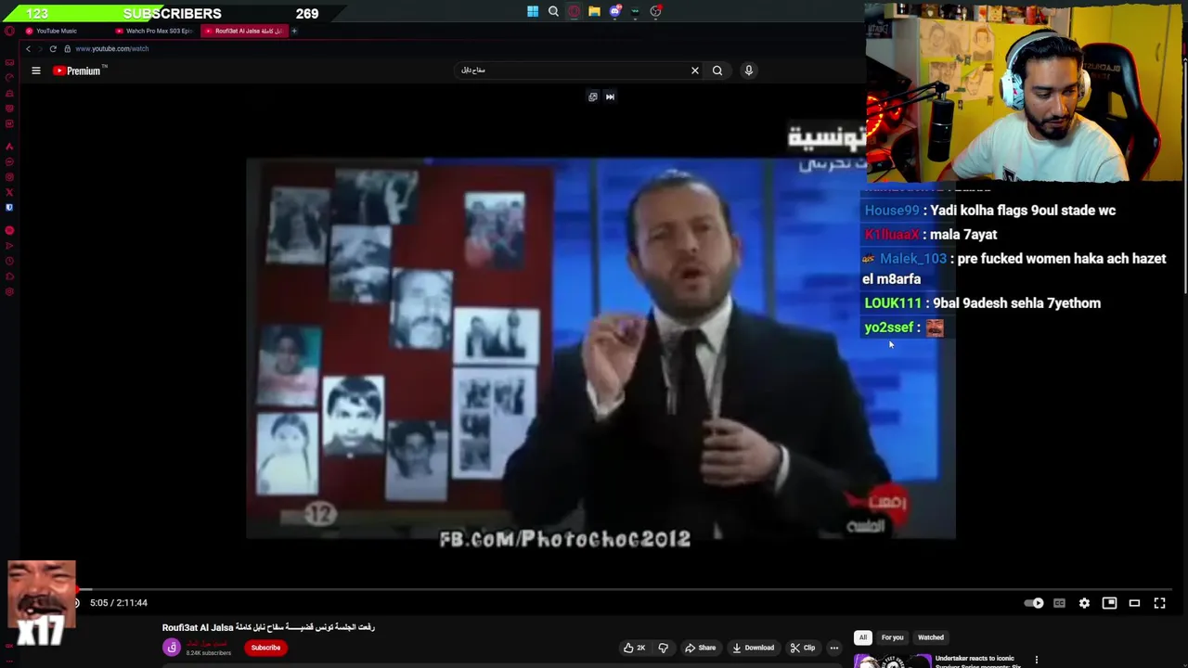Click LOUK111 username in chat
The image size is (1188, 668).
click(893, 303)
